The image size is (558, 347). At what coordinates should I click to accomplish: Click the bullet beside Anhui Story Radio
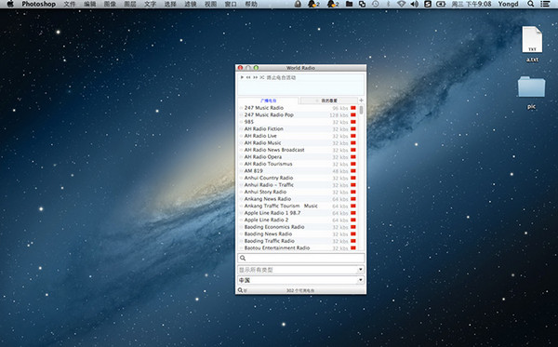241,192
